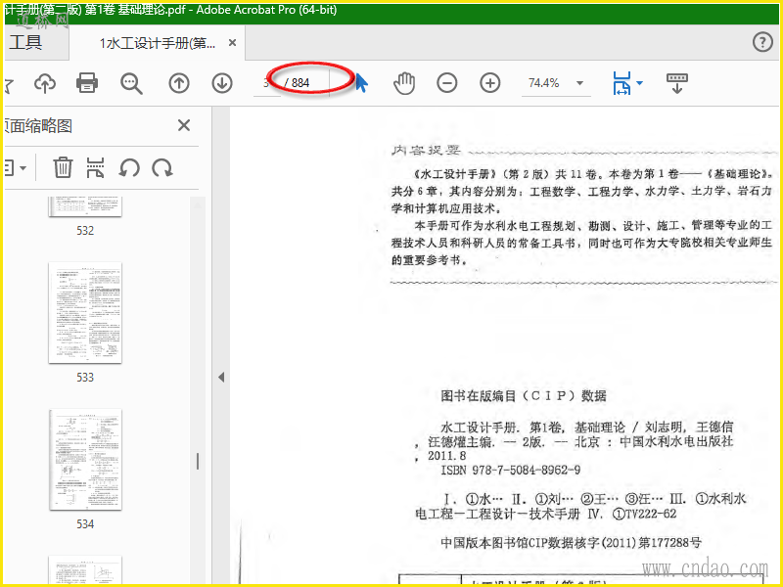Screen dimensions: 783x587
Task: Print the document with the printer icon
Action: coord(87,83)
